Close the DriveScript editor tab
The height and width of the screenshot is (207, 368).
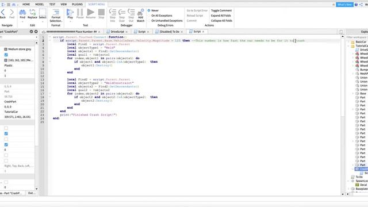(126, 32)
